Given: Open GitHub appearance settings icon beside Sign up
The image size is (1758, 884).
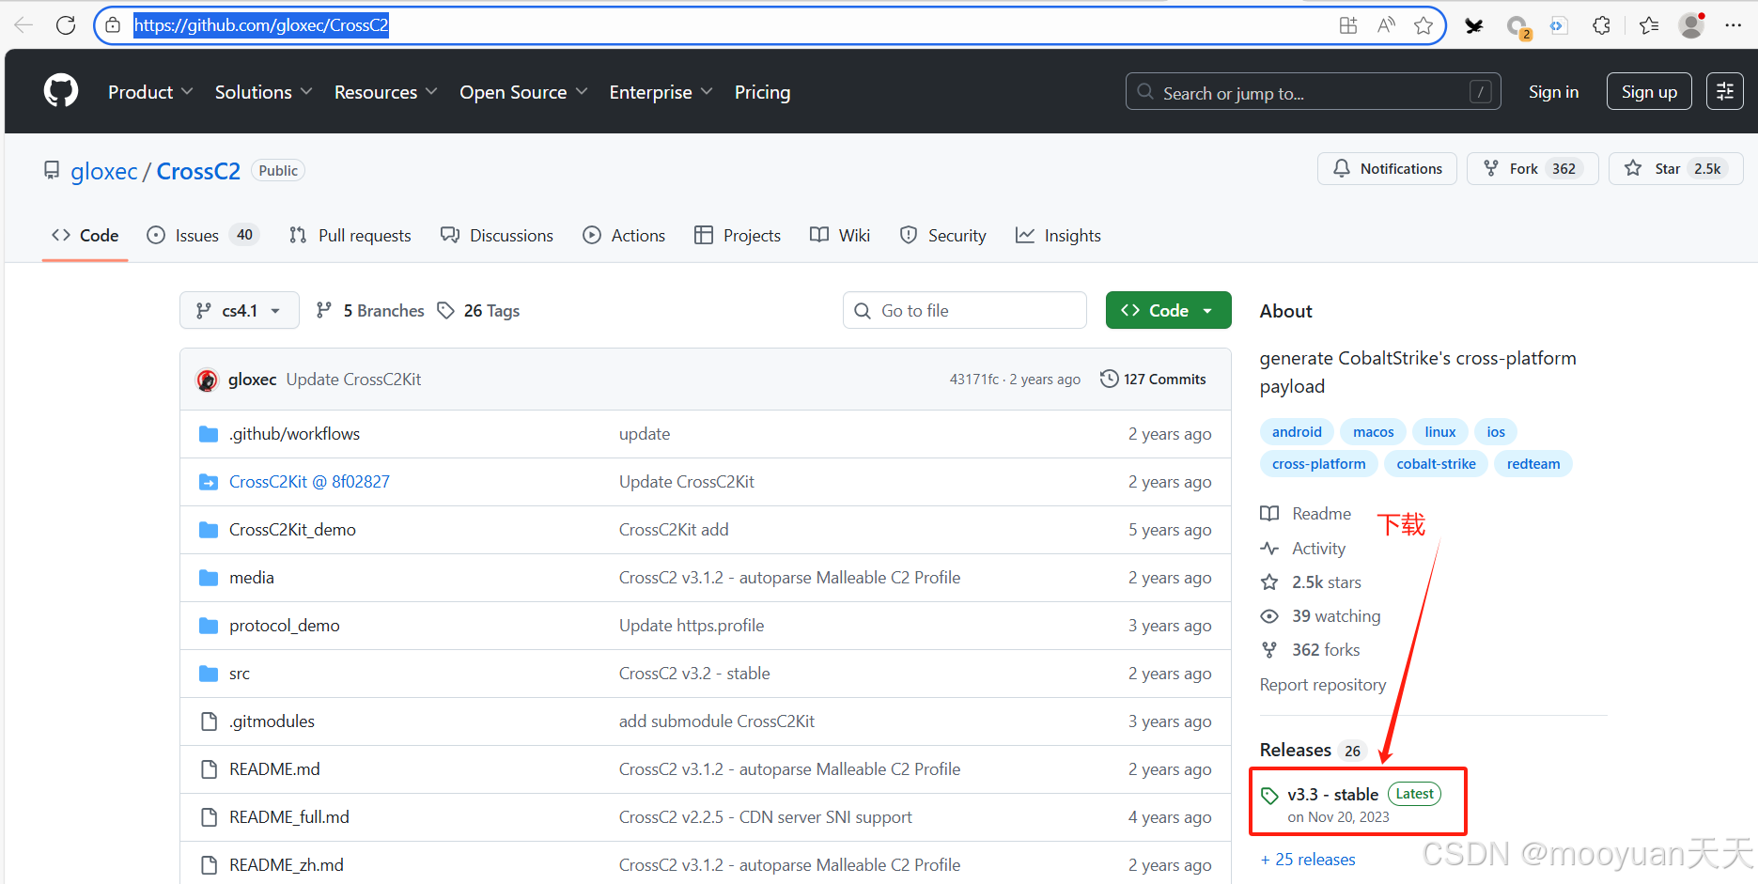Looking at the screenshot, I should (x=1725, y=91).
